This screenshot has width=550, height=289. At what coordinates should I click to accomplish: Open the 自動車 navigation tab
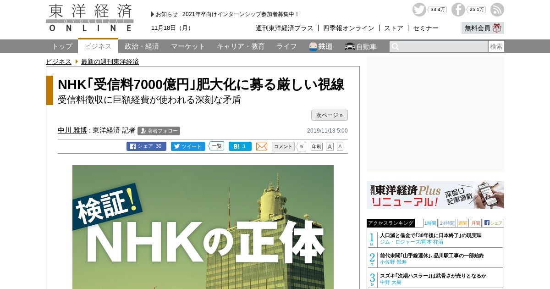361,46
